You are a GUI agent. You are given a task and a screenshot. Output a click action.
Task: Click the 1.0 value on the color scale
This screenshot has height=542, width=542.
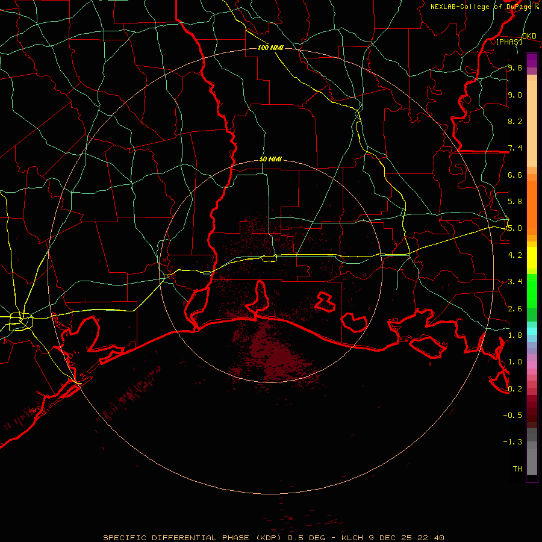[x=515, y=362]
